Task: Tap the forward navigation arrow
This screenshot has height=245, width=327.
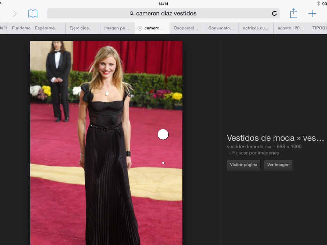Action: coord(15,13)
